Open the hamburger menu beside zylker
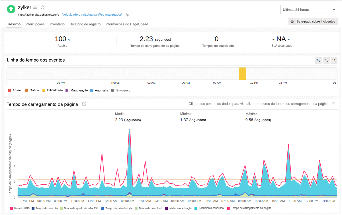The width and height of the screenshot is (342, 215). click(x=35, y=7)
